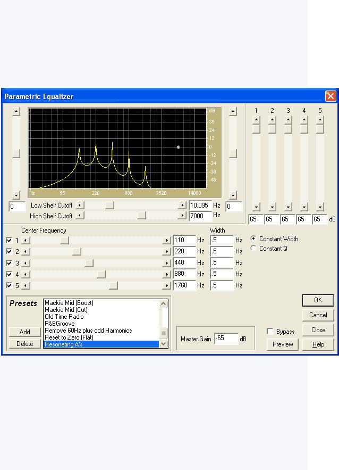Screen dimensions: 339x470
Task: Click band 4 center frequency left arrow
Action: click(26, 274)
